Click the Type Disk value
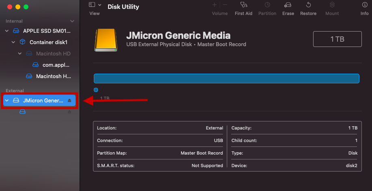 coord(353,153)
